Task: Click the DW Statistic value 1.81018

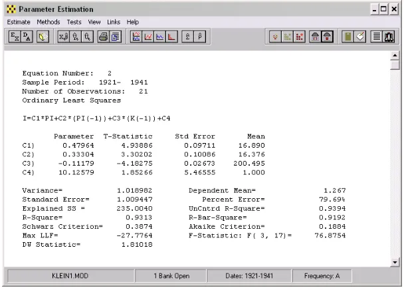Action: pos(137,245)
